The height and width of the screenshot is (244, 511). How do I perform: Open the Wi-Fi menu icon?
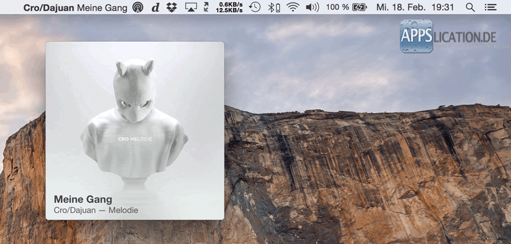293,7
